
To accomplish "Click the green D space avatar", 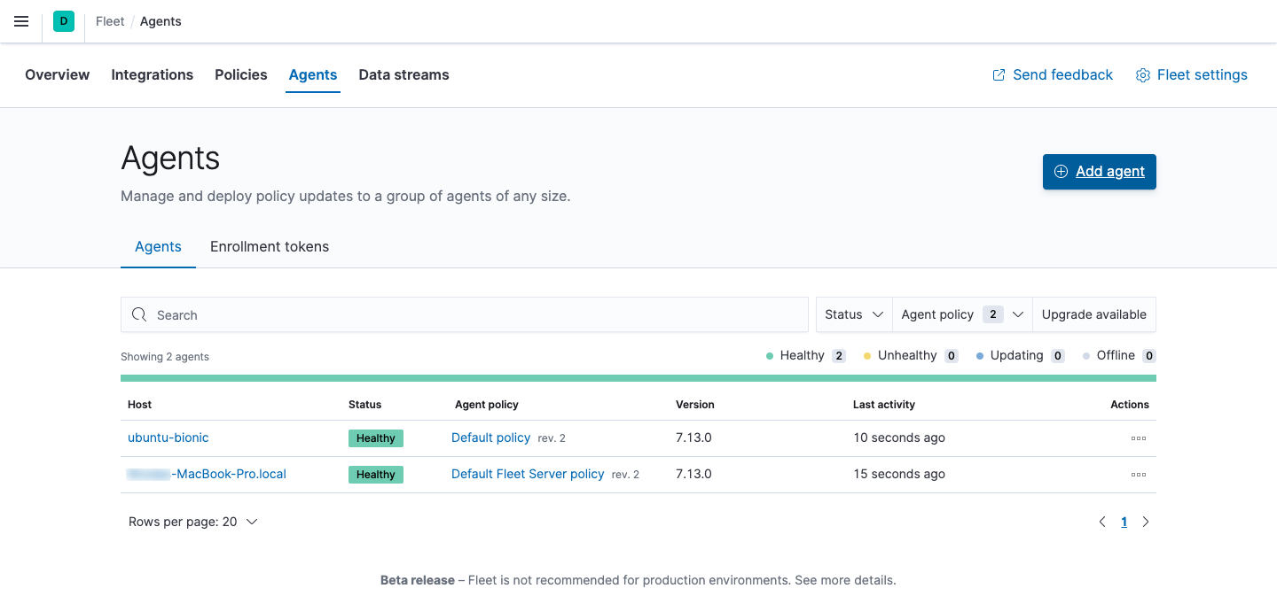I will tap(64, 21).
